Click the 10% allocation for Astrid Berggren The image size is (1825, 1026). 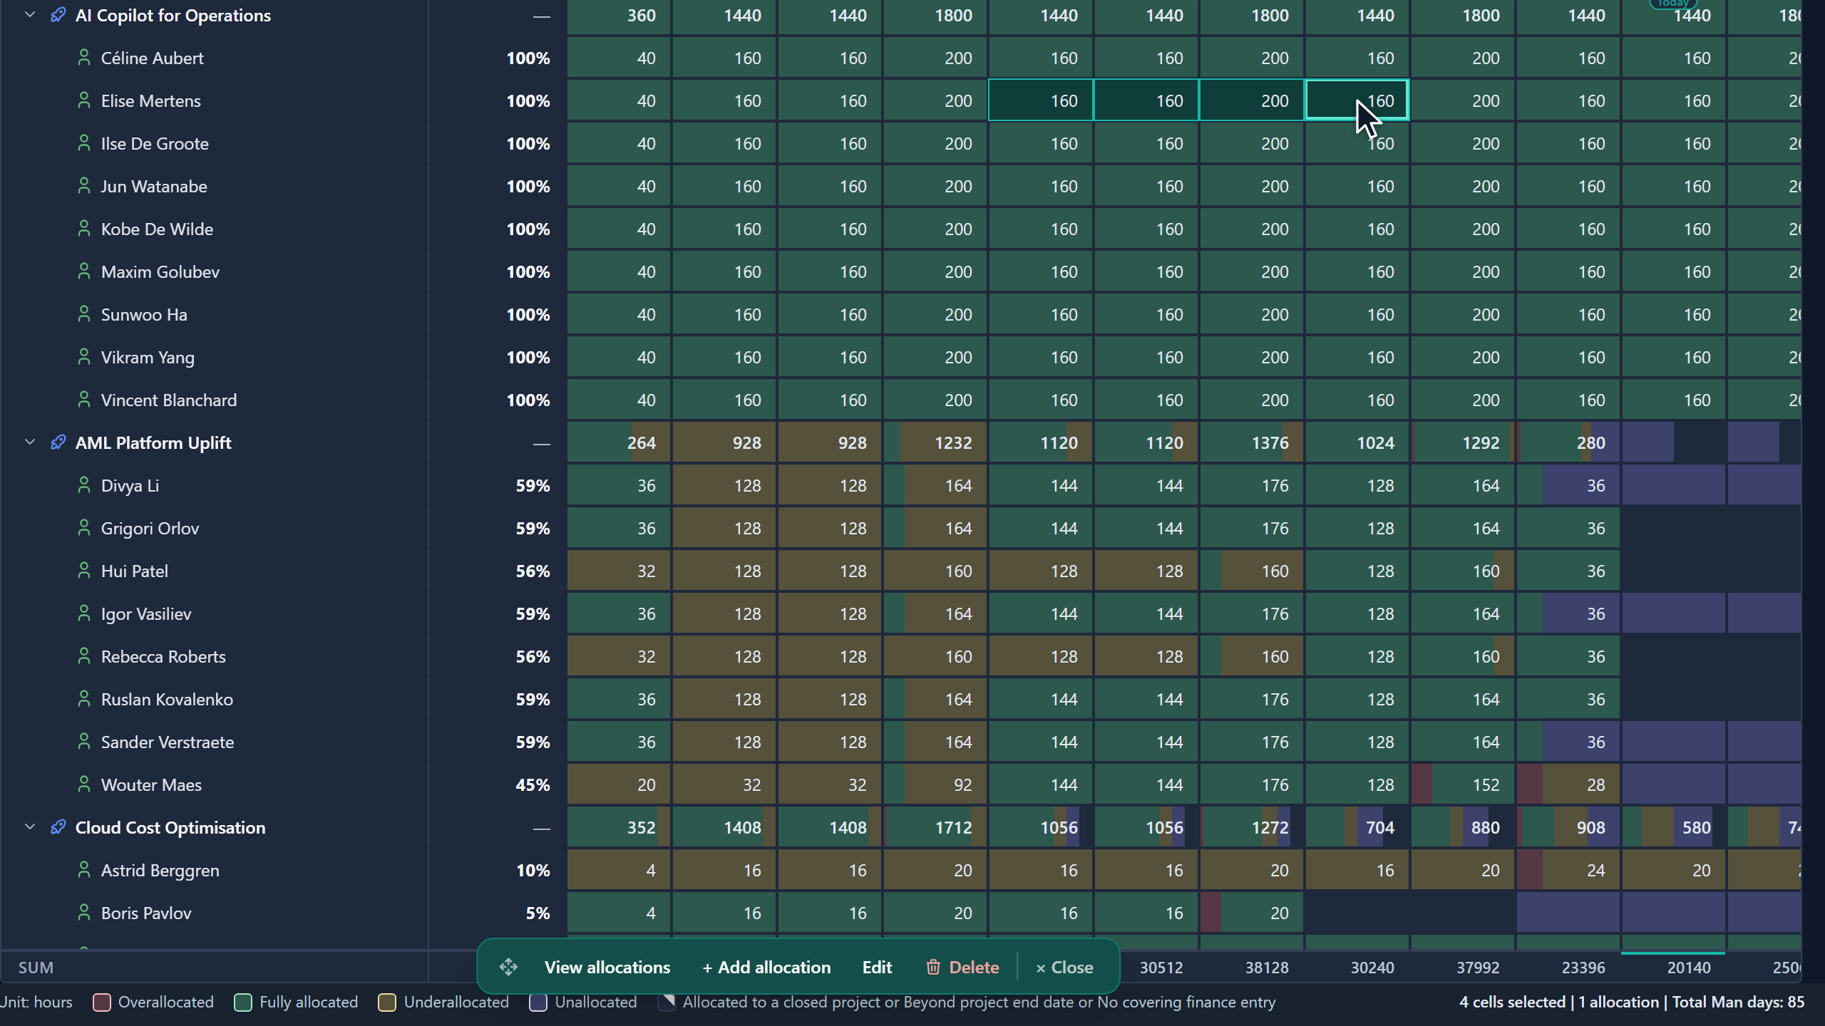533,870
